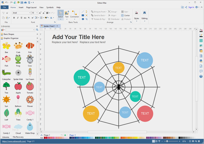Open the edrawsoft.com link in status bar

pyautogui.click(x=14, y=141)
